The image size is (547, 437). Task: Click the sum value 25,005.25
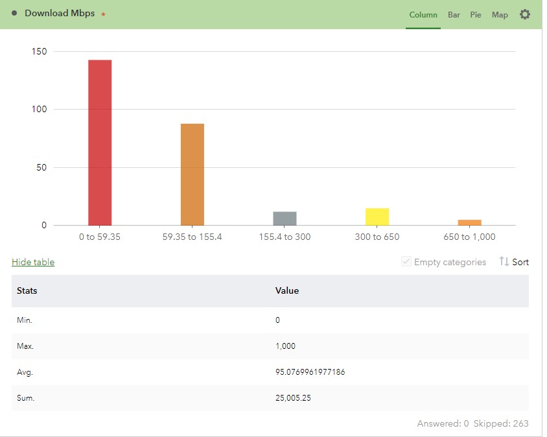coord(293,398)
